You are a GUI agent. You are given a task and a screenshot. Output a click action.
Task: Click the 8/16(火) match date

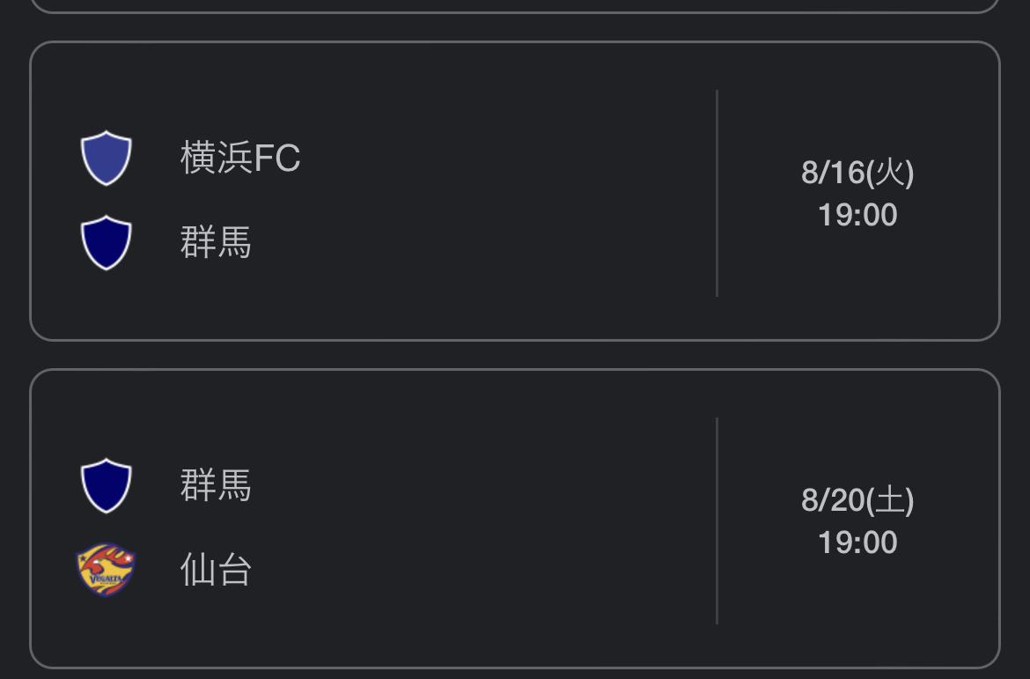[857, 173]
